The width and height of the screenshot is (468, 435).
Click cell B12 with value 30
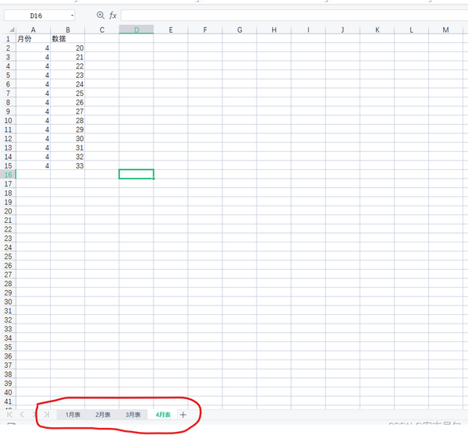coord(68,139)
